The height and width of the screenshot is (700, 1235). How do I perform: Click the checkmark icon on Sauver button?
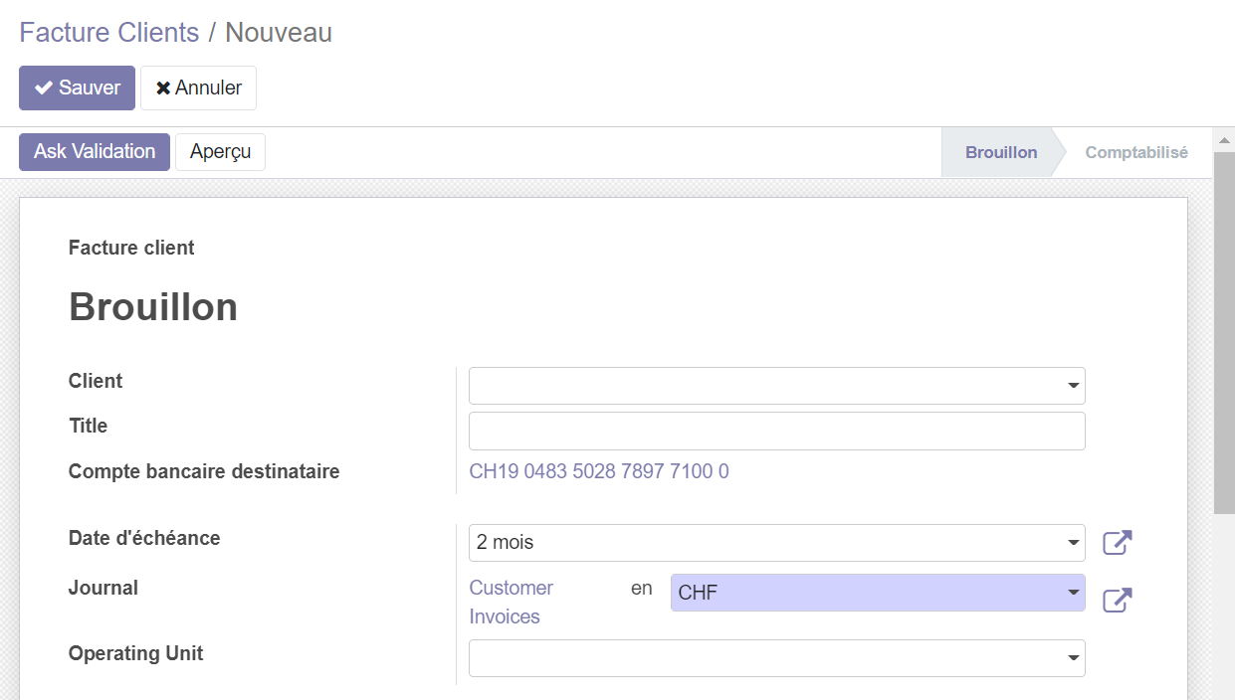click(42, 87)
